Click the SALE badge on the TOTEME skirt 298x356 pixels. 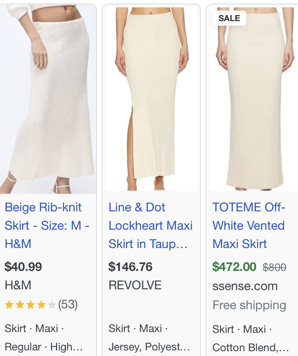click(229, 18)
